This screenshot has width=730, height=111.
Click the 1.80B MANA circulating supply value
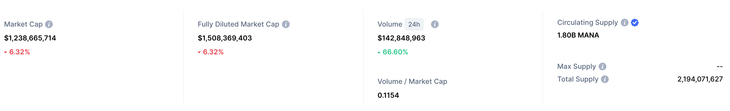pyautogui.click(x=578, y=35)
